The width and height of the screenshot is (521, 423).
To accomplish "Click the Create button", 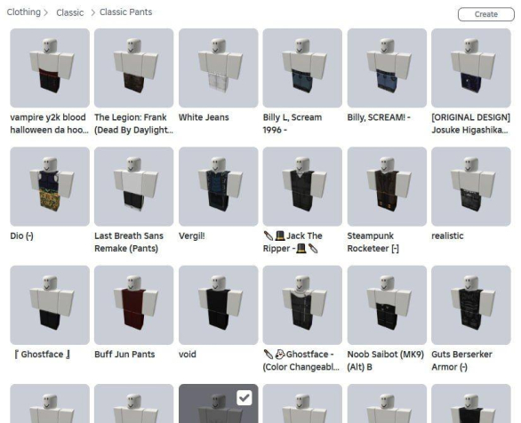I will click(486, 14).
